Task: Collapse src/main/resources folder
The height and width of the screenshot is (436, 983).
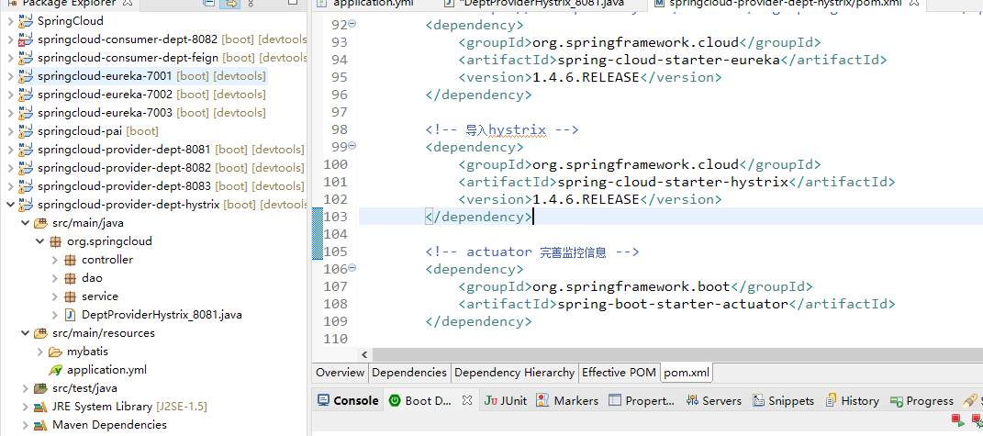Action: pos(25,333)
